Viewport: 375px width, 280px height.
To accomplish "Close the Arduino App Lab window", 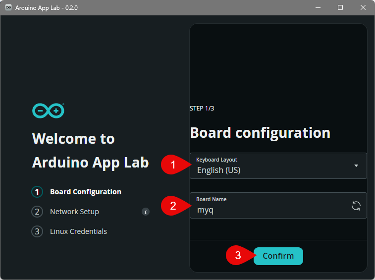I will tap(363, 7).
